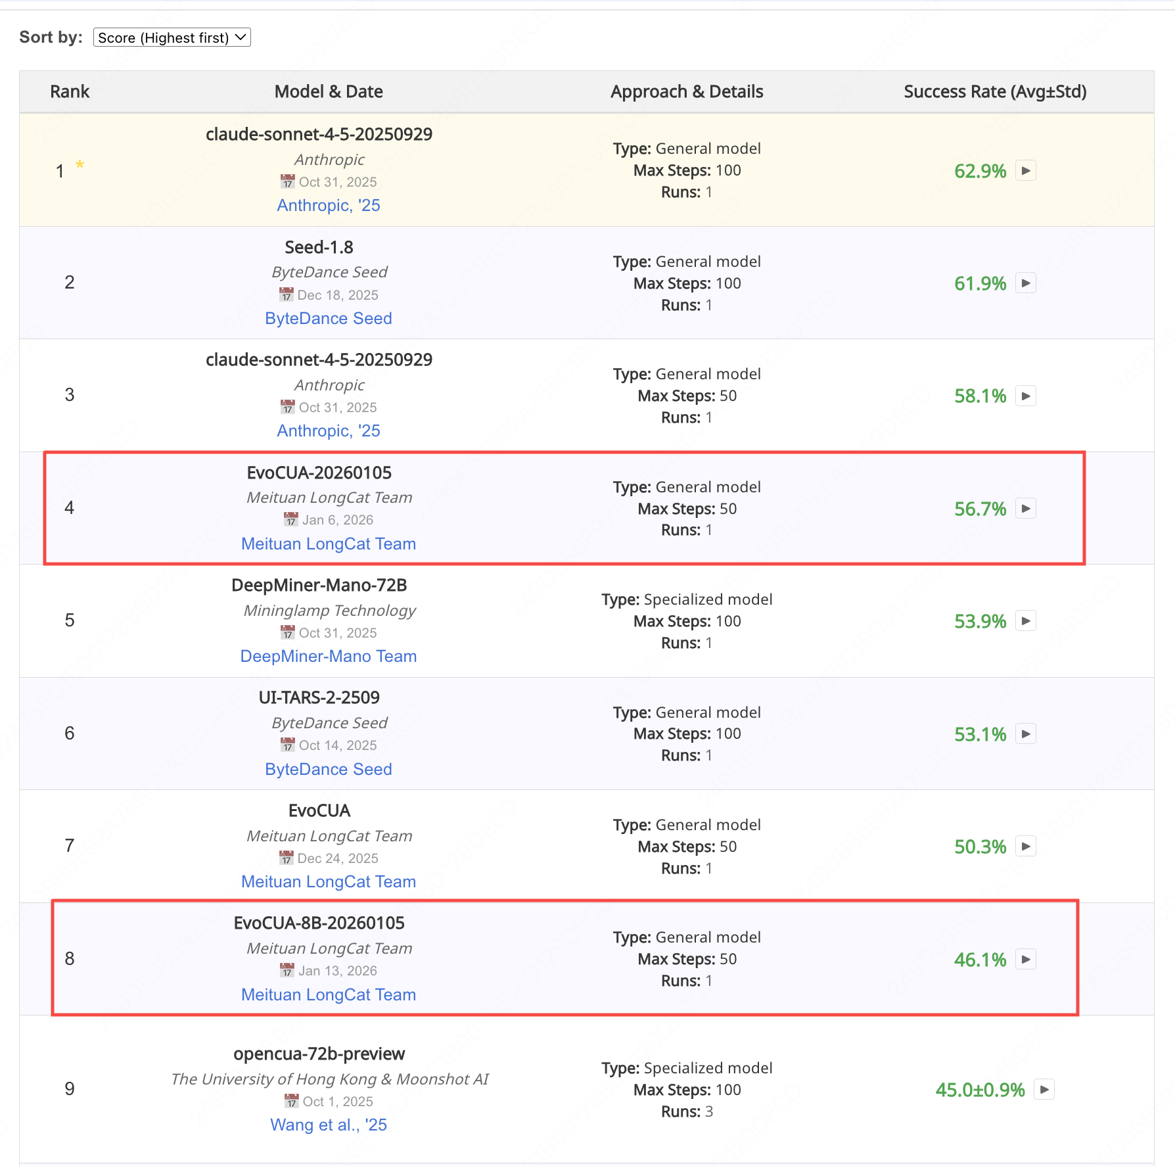Click the calendar icon beside Dec 24, 2025
Image resolution: width=1175 pixels, height=1166 pixels.
(286, 858)
